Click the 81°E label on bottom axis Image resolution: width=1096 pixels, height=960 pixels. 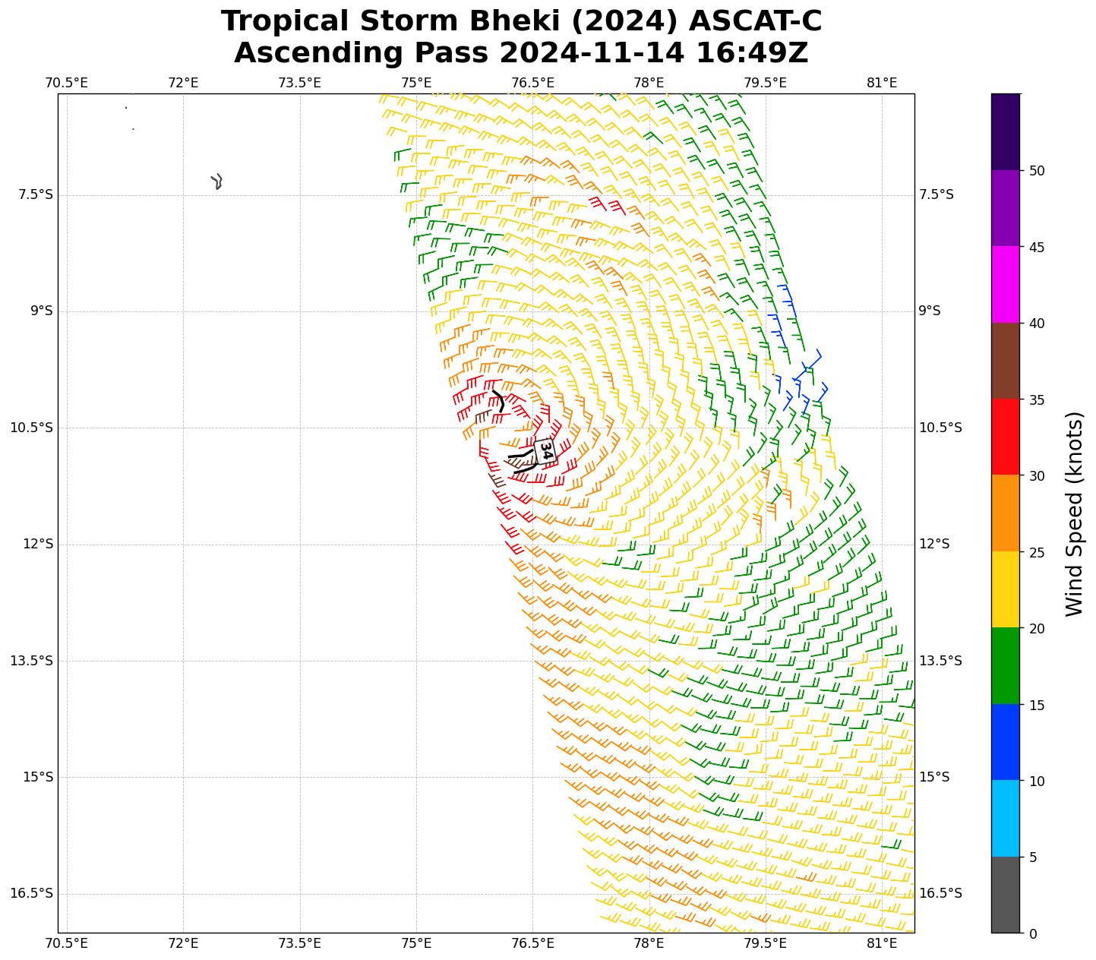point(882,943)
